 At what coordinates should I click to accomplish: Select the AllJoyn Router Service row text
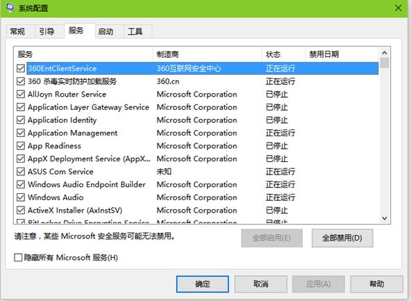67,95
